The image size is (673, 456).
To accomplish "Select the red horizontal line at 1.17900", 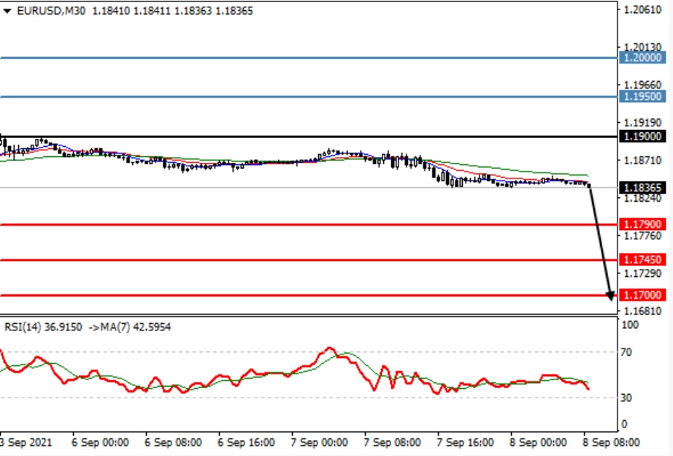I will 309,224.
